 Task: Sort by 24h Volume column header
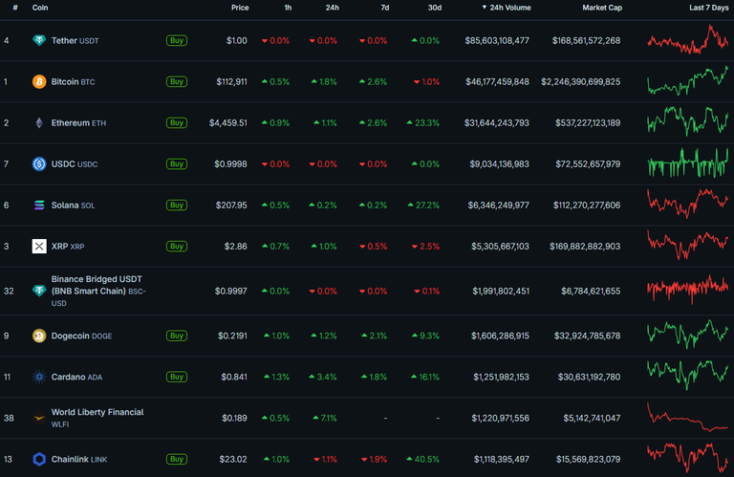click(507, 8)
